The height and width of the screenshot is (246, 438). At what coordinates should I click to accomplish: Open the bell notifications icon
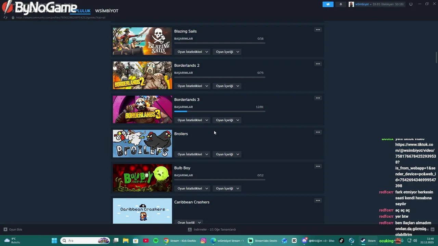click(x=340, y=4)
